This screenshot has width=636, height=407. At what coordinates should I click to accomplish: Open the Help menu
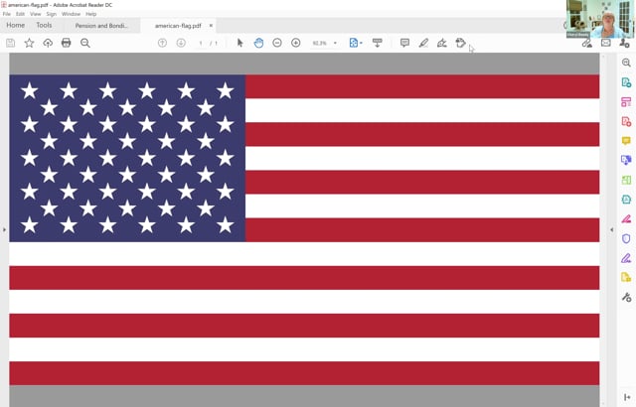90,14
